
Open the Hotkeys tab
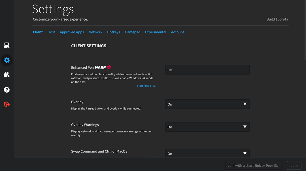click(114, 32)
